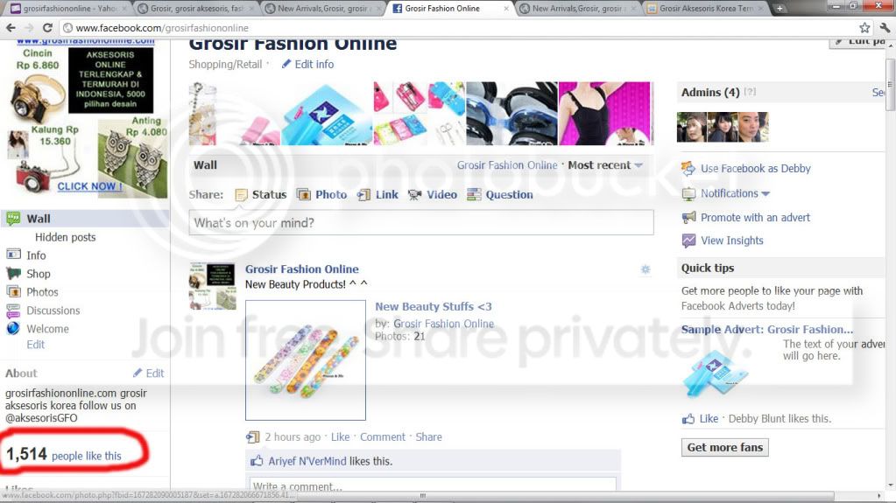Click share link icon beside 2 hours ago

point(252,437)
